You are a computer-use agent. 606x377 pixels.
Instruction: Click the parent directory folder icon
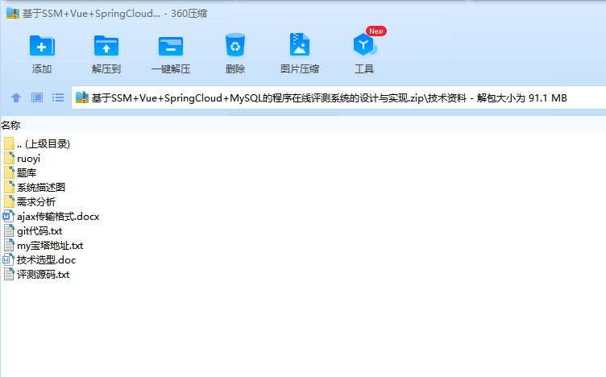(x=10, y=143)
